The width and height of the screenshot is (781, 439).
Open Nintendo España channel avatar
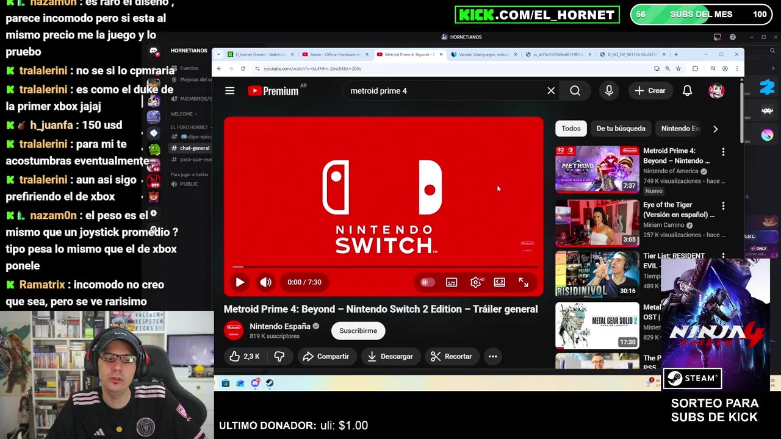tap(234, 330)
